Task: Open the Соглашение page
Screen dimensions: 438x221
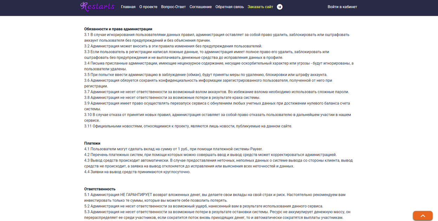Action: [x=201, y=7]
